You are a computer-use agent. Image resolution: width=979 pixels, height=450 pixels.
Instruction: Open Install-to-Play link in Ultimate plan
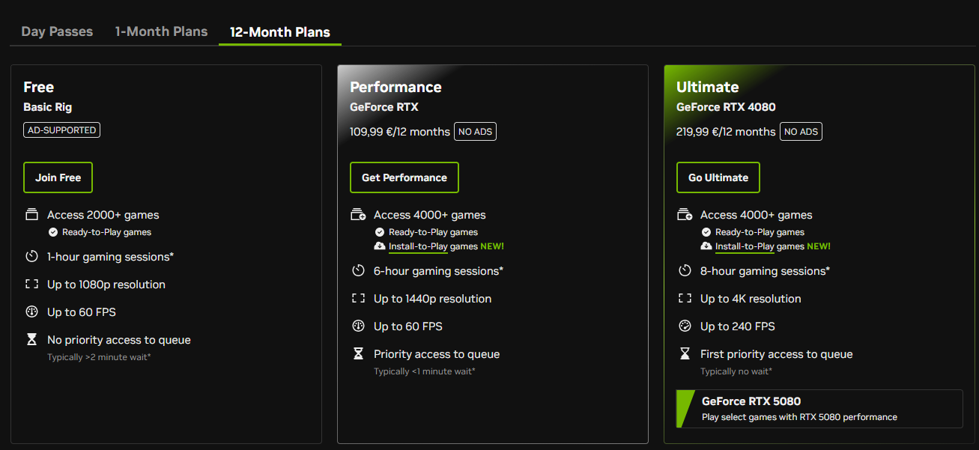coord(745,246)
